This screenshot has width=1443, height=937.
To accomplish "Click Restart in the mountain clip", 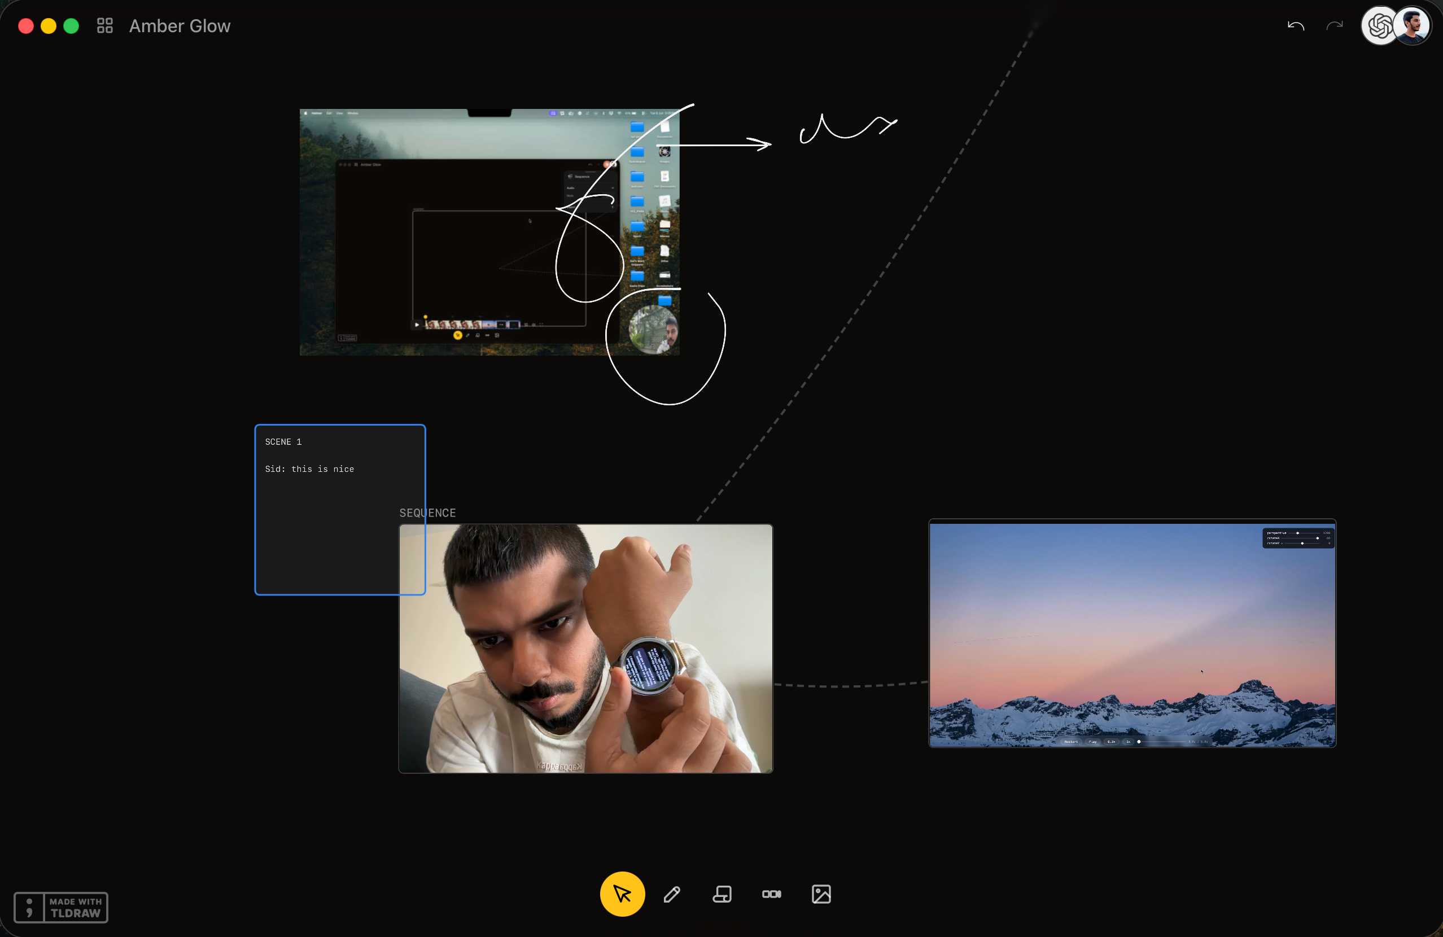I will click(x=1072, y=741).
